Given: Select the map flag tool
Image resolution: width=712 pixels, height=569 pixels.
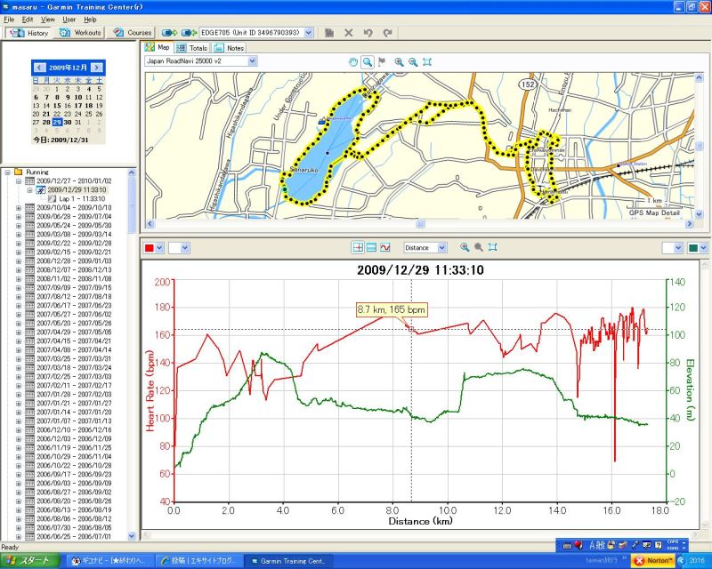Looking at the screenshot, I should 382,62.
